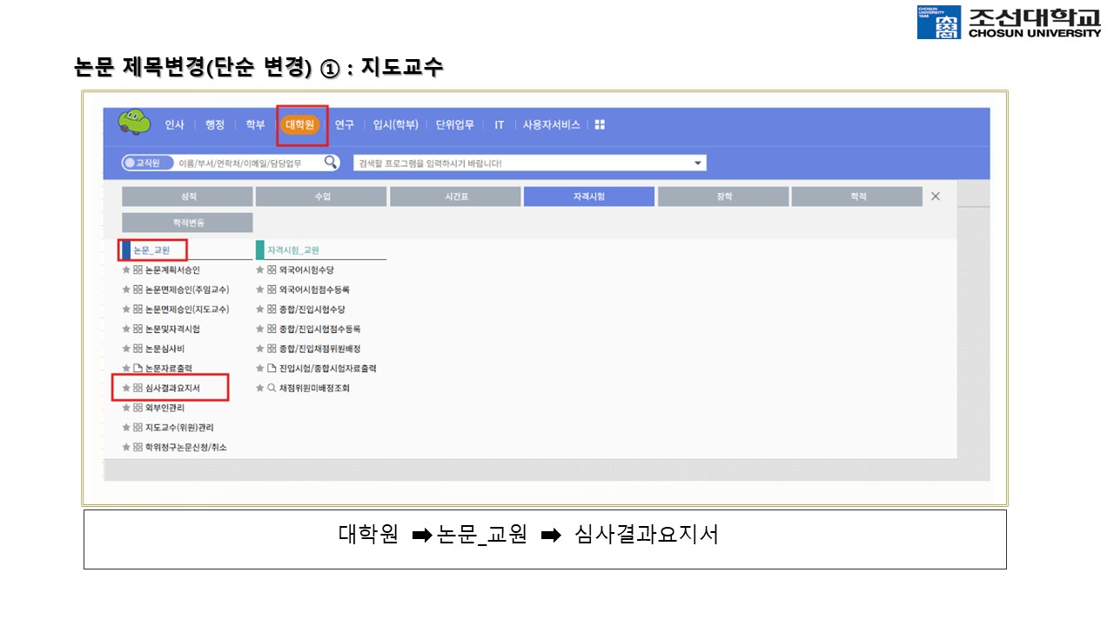Click the Chosun University logo
1114x626 pixels.
(1009, 23)
